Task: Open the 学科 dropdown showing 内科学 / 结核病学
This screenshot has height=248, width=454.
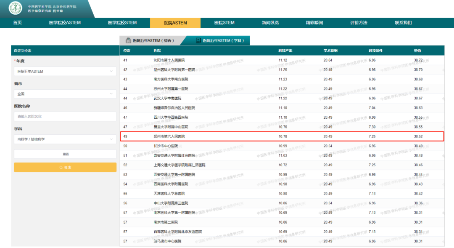Action: coord(65,139)
